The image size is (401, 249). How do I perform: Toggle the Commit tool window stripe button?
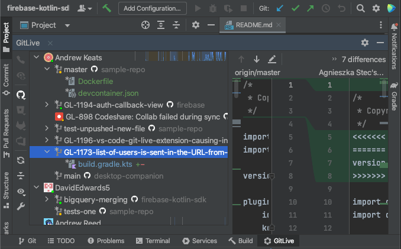click(x=6, y=79)
